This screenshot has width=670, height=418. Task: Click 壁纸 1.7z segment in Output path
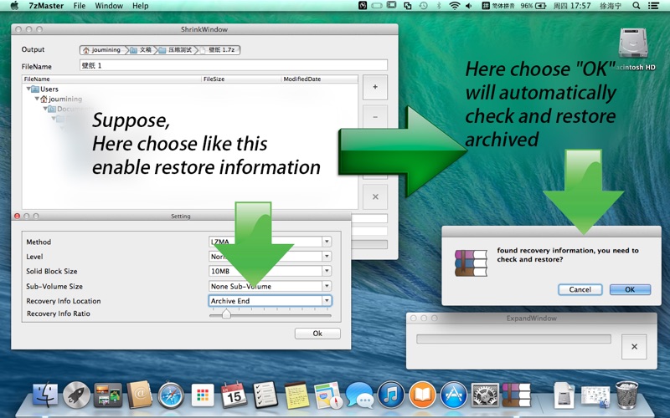(219, 50)
